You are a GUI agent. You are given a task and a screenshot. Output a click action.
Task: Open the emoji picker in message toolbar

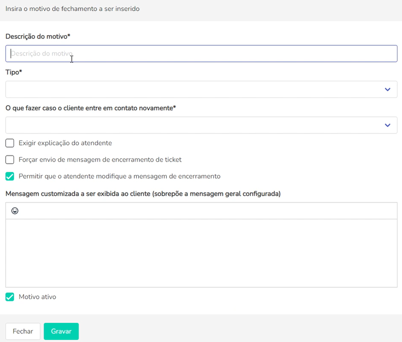click(x=15, y=211)
